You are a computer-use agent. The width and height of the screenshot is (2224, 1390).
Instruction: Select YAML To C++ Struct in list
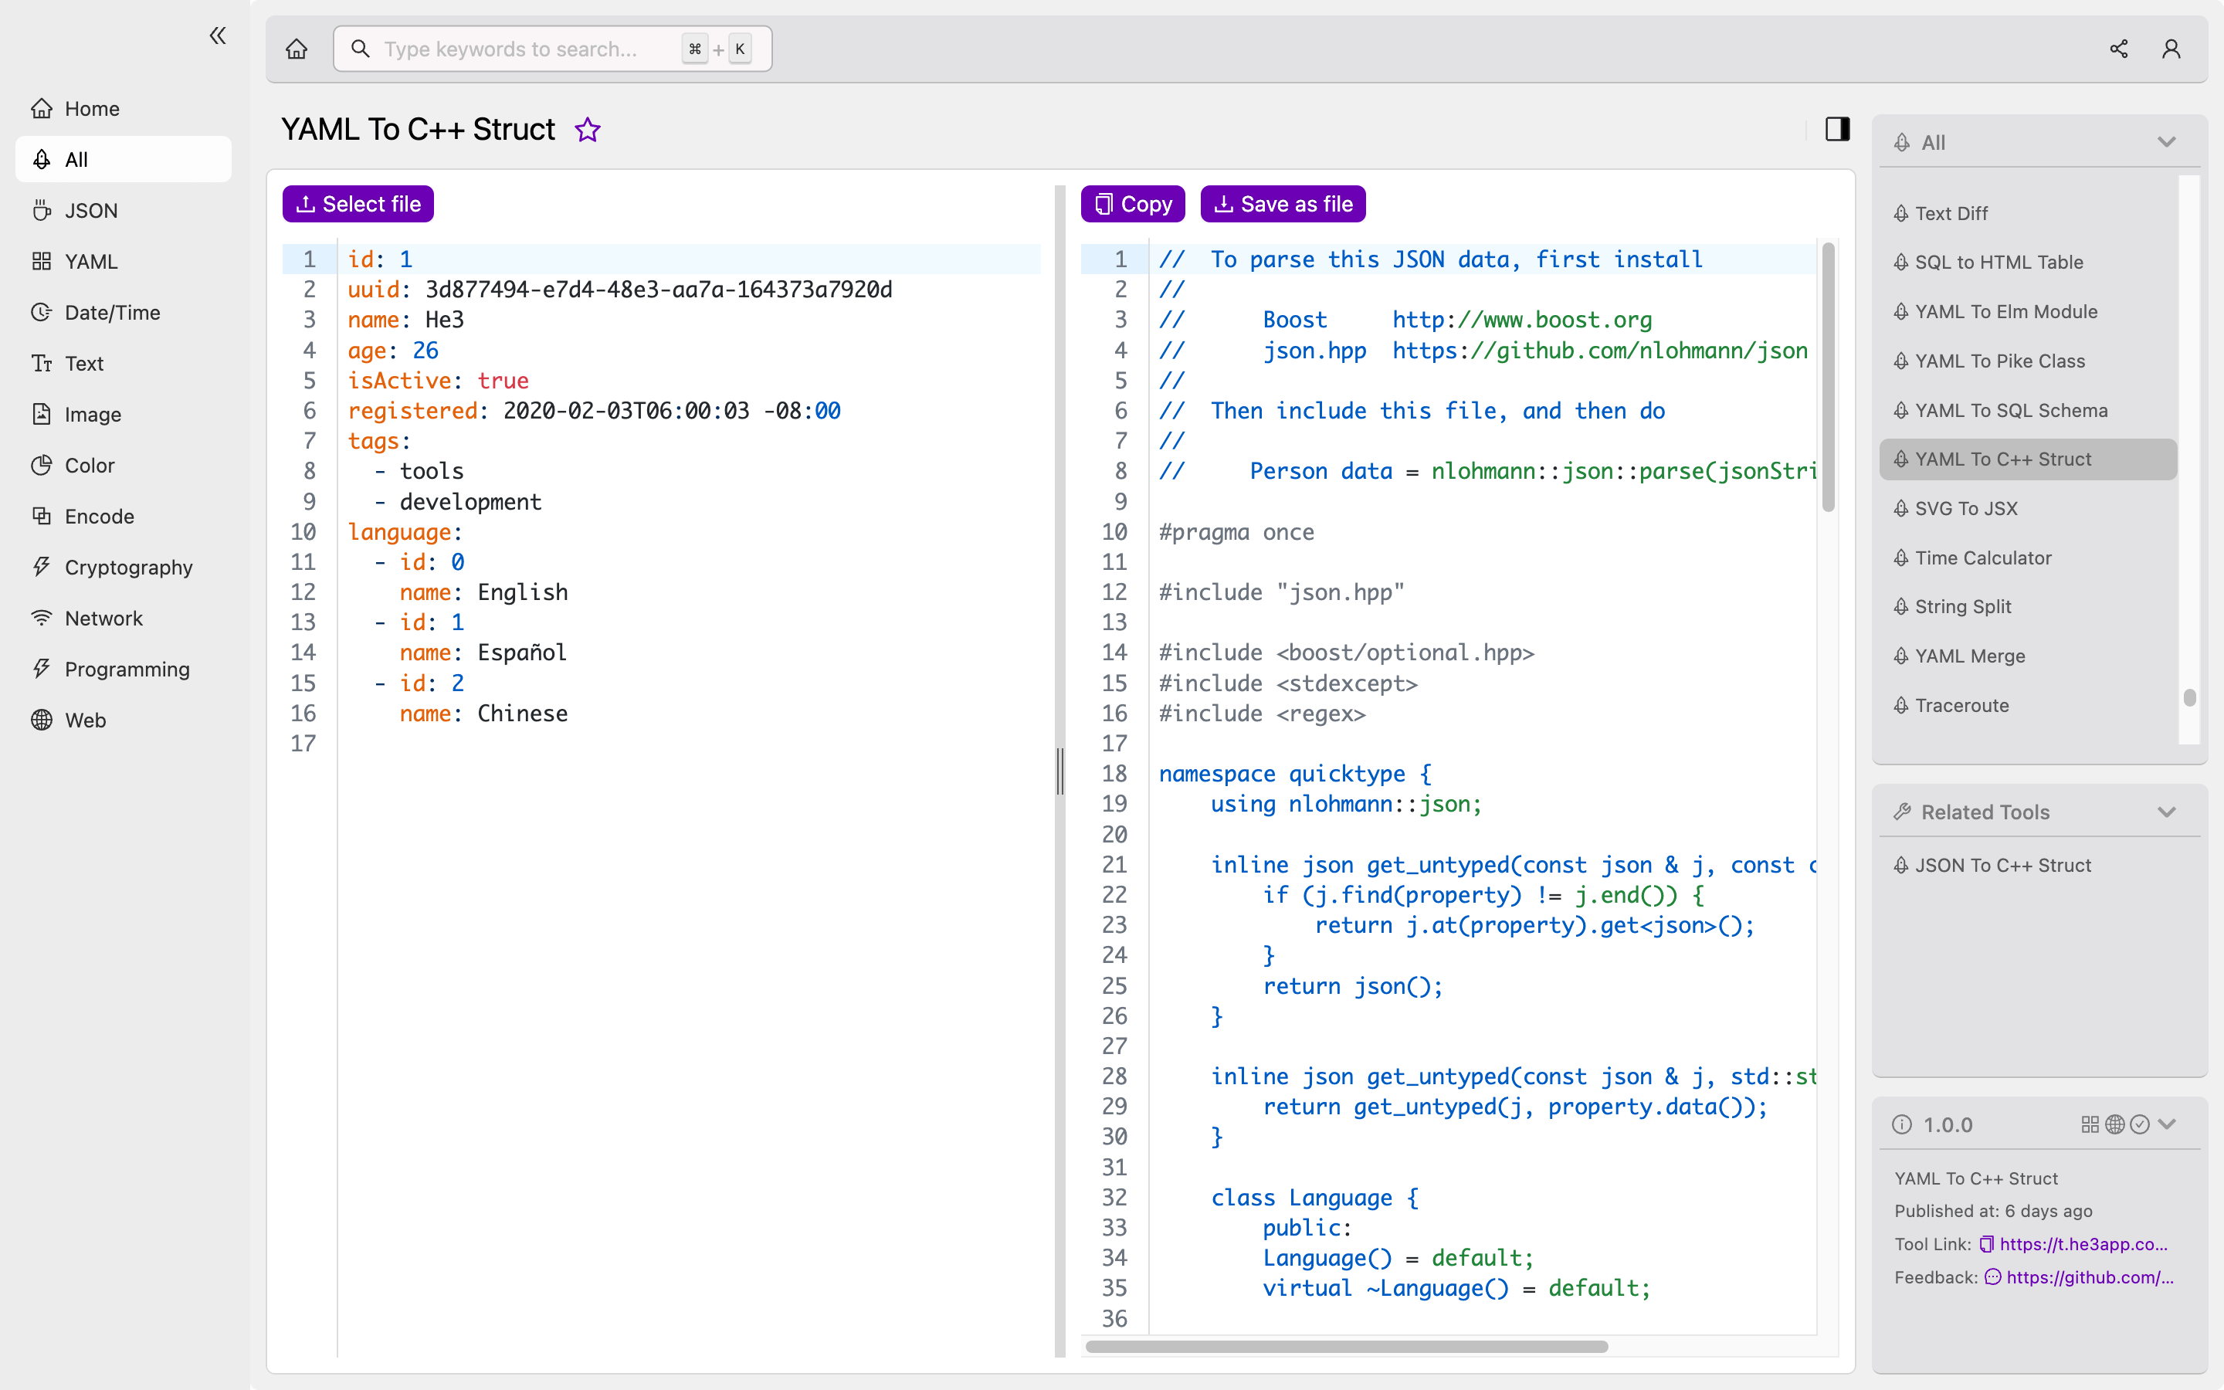coord(2029,459)
